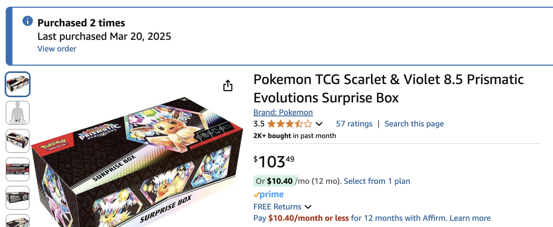Select the fourth product thumbnail
This screenshot has width=553, height=227.
click(x=18, y=169)
